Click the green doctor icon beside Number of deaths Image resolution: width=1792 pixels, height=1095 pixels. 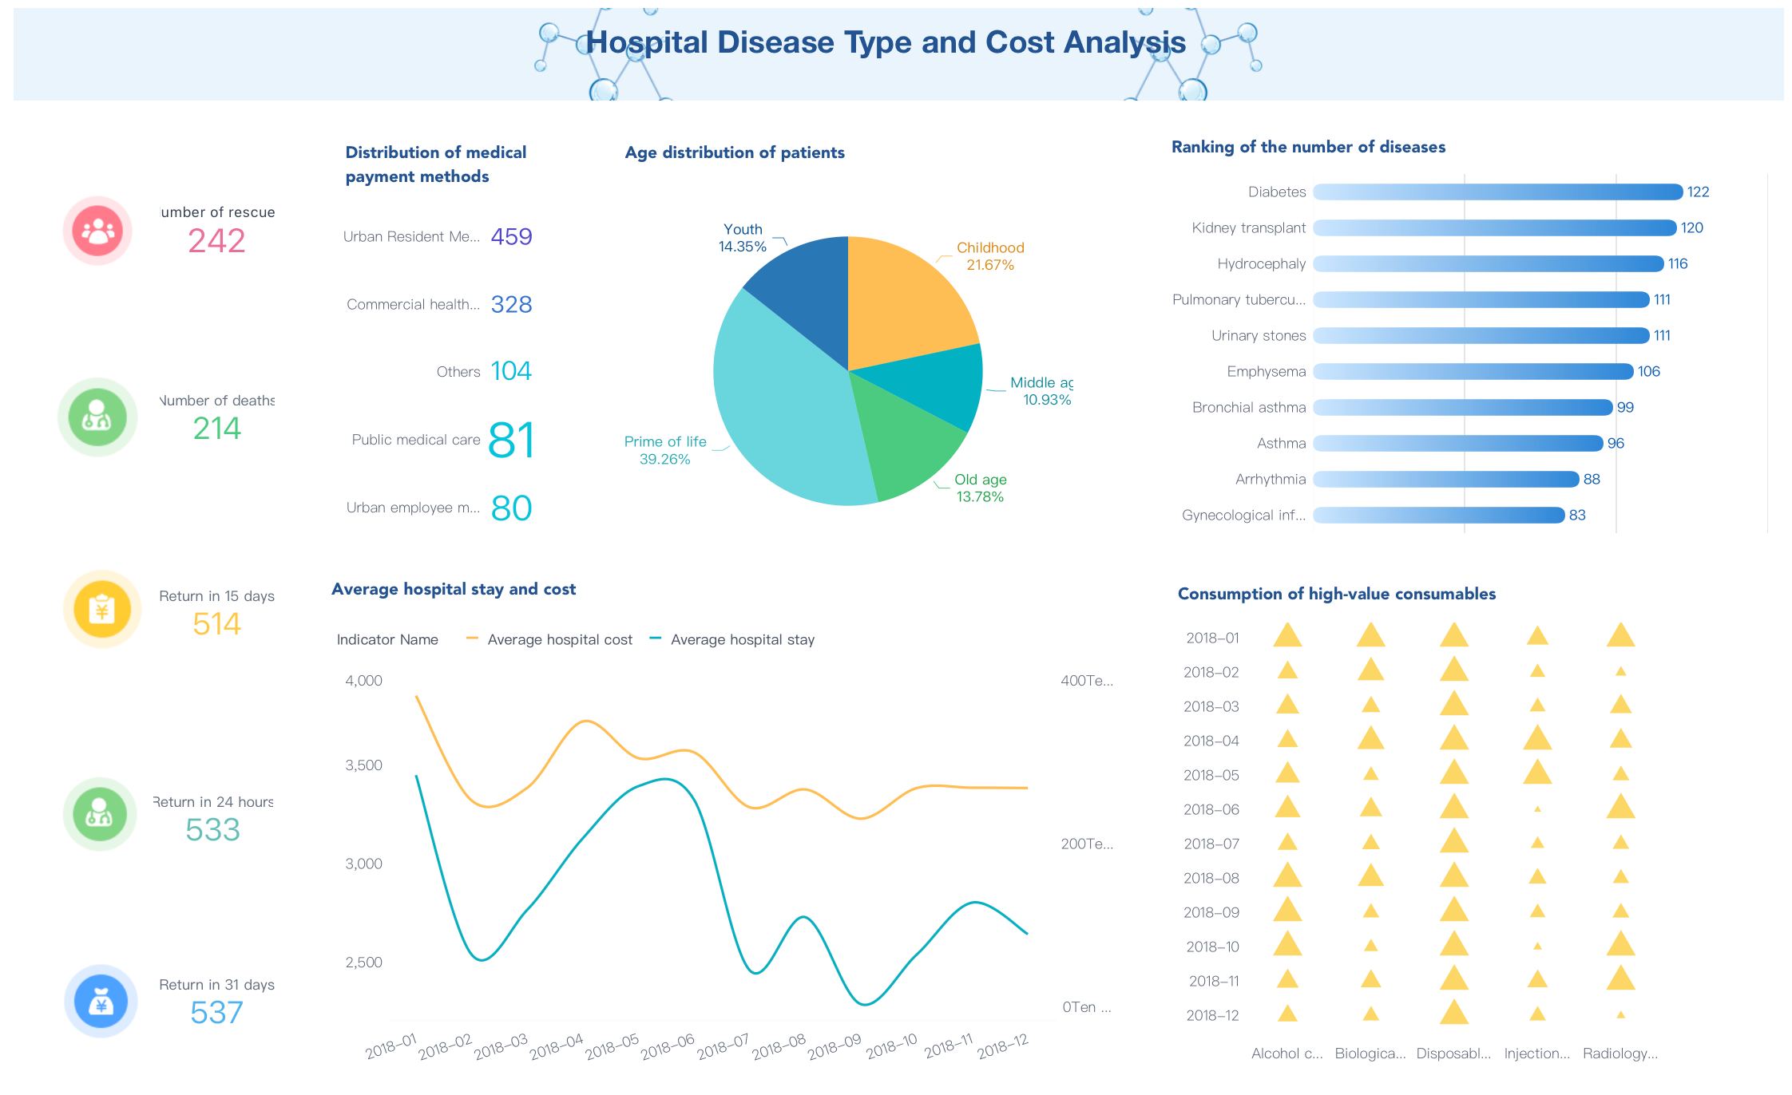pyautogui.click(x=97, y=417)
